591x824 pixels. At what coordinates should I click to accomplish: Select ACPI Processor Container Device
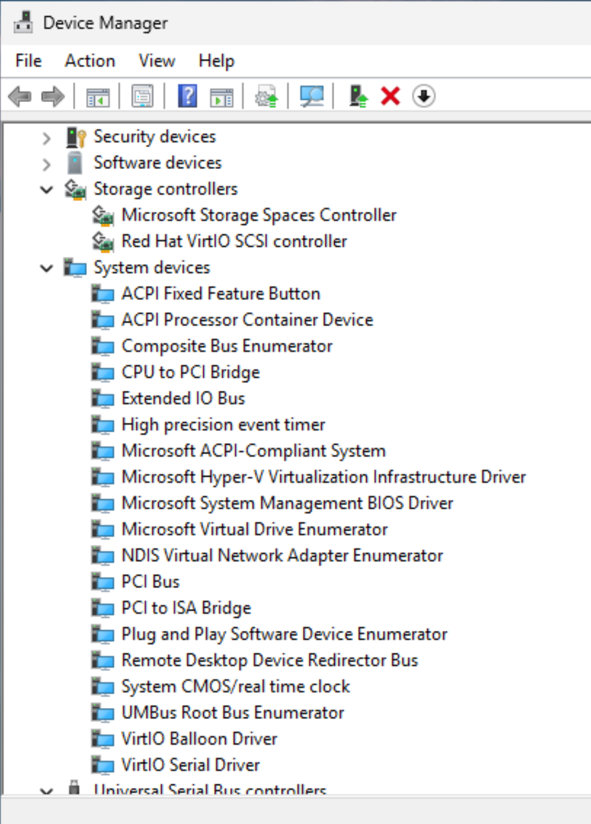247,320
